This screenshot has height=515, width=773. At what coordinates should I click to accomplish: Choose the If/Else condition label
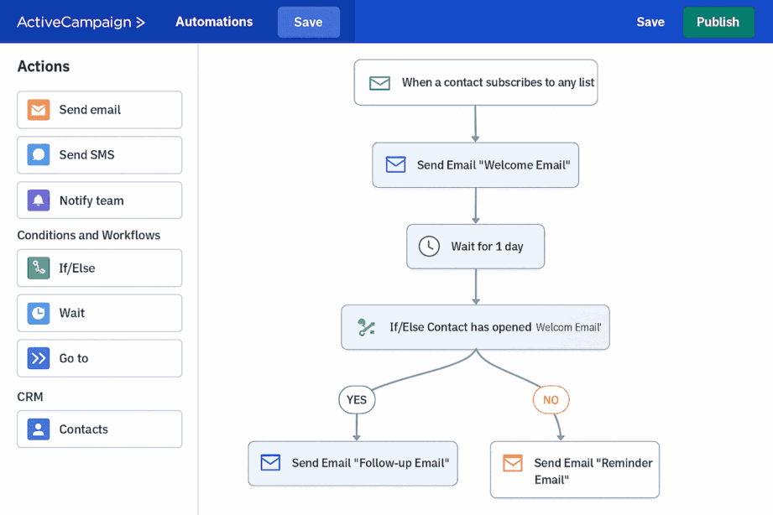pos(77,268)
